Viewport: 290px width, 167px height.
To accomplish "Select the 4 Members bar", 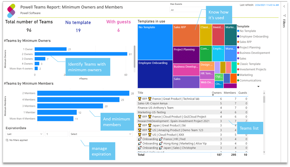I will [x=78, y=100].
